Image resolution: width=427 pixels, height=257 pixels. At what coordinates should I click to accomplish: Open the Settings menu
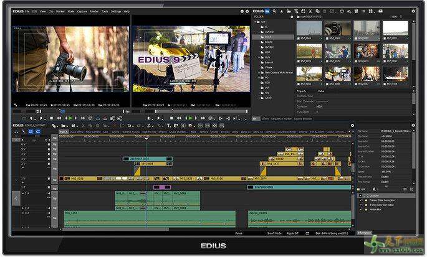[116, 11]
